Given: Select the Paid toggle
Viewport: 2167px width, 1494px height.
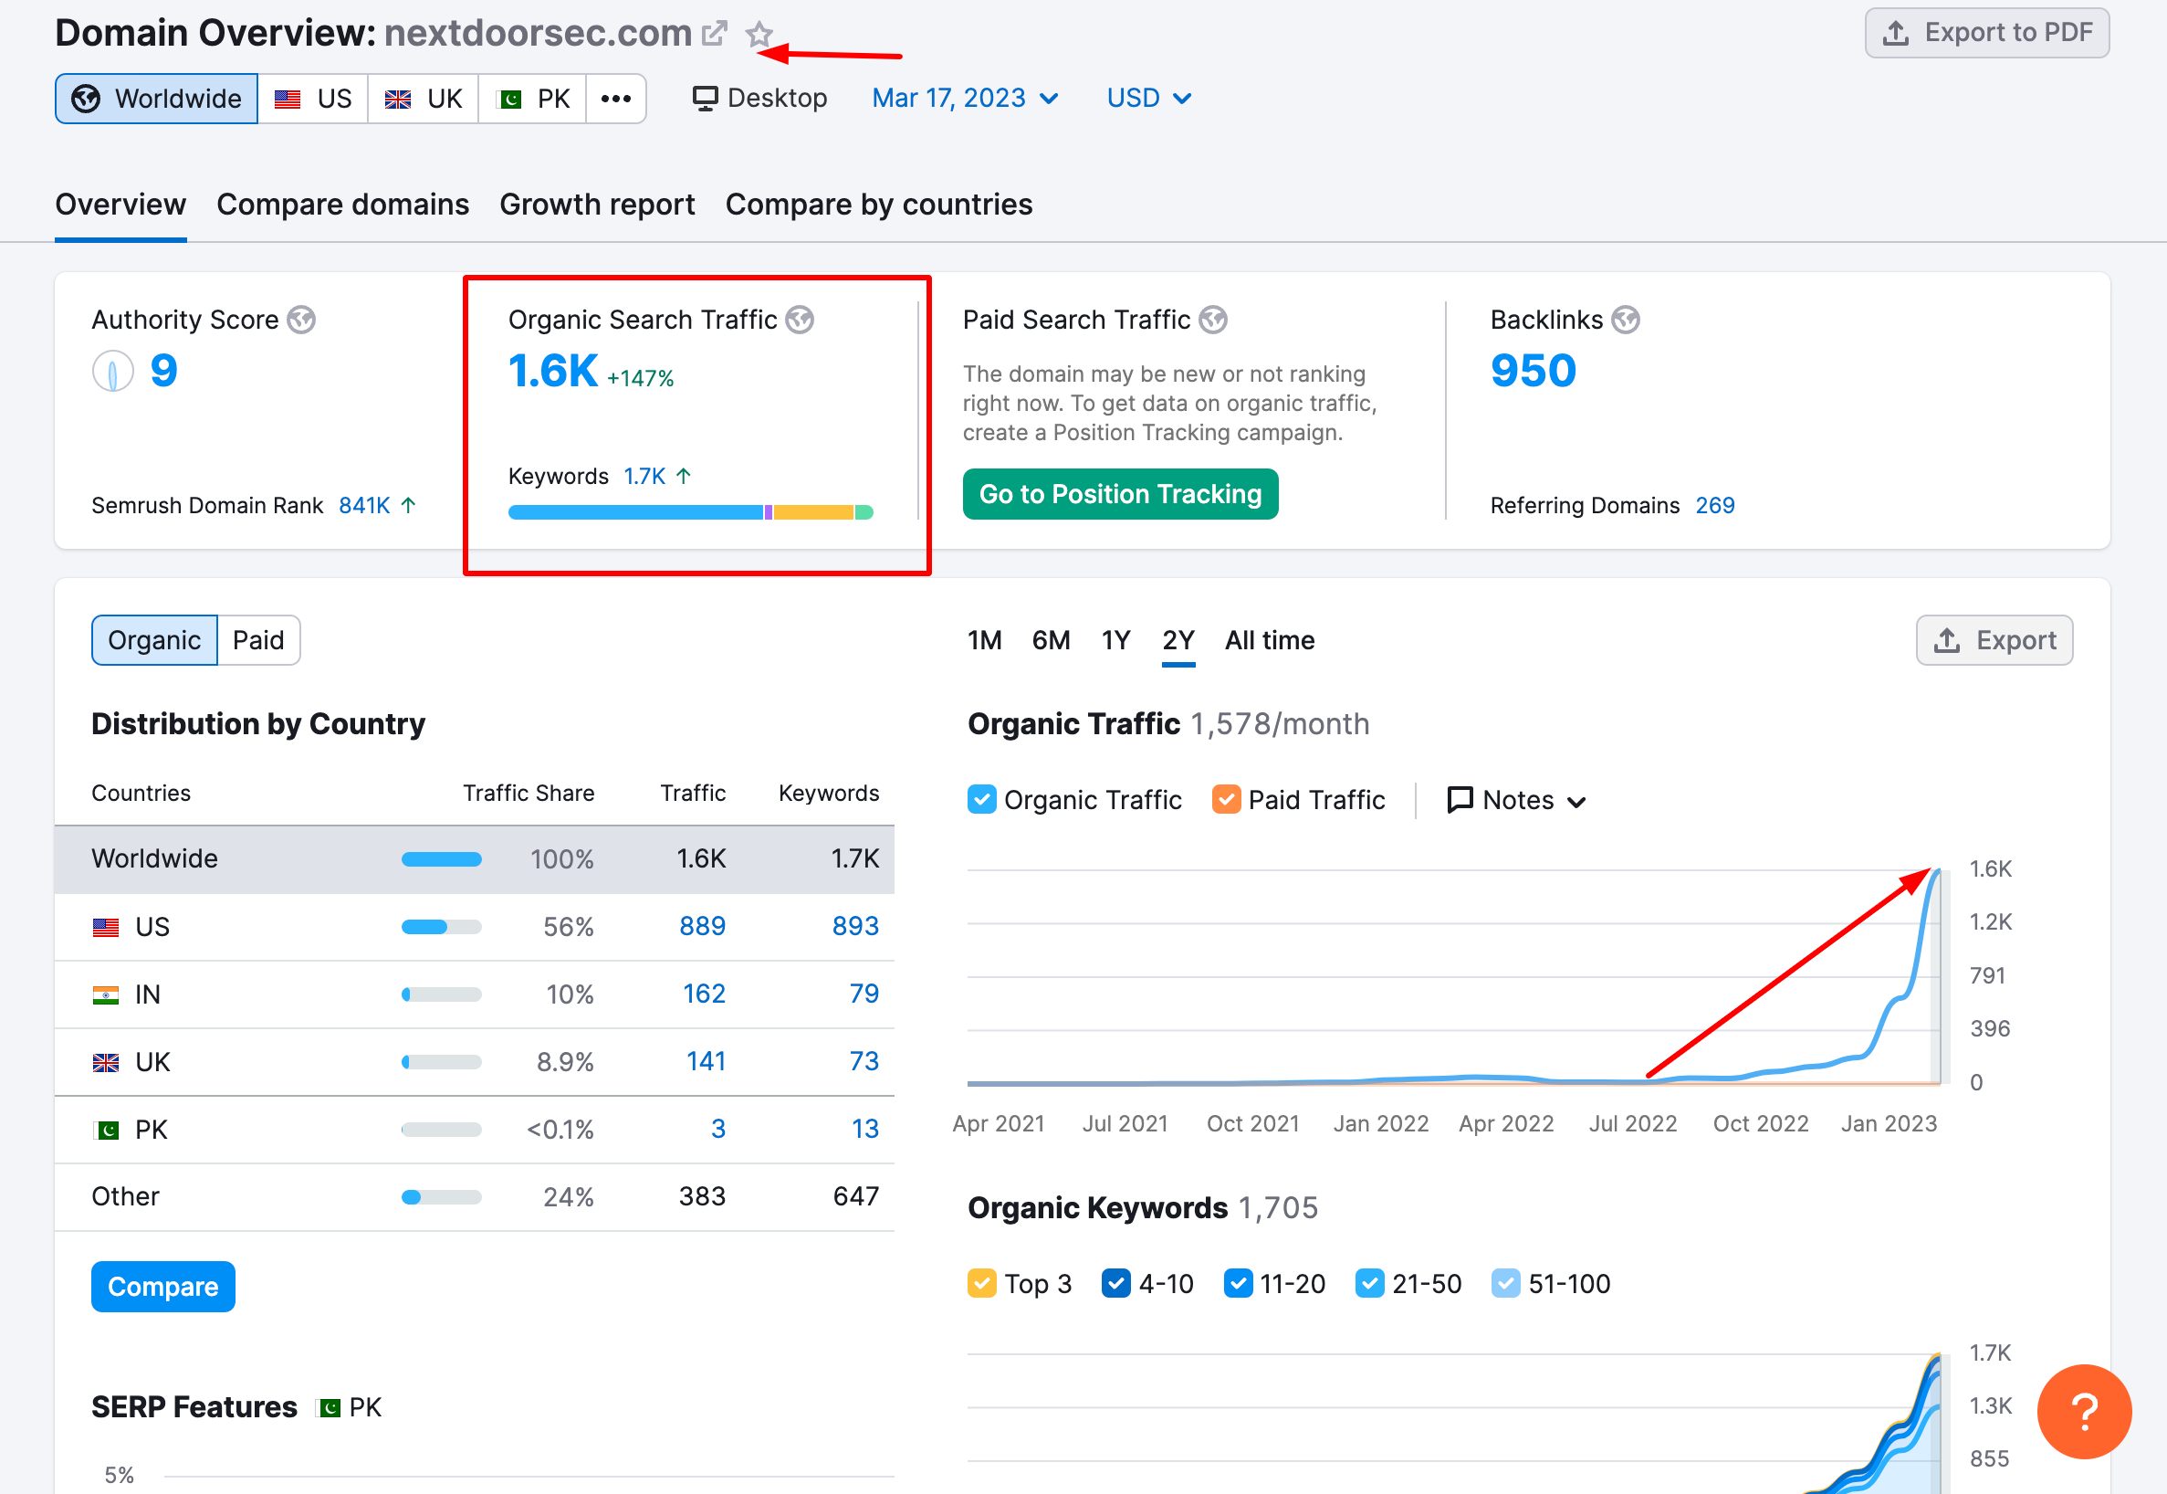Looking at the screenshot, I should pyautogui.click(x=258, y=640).
